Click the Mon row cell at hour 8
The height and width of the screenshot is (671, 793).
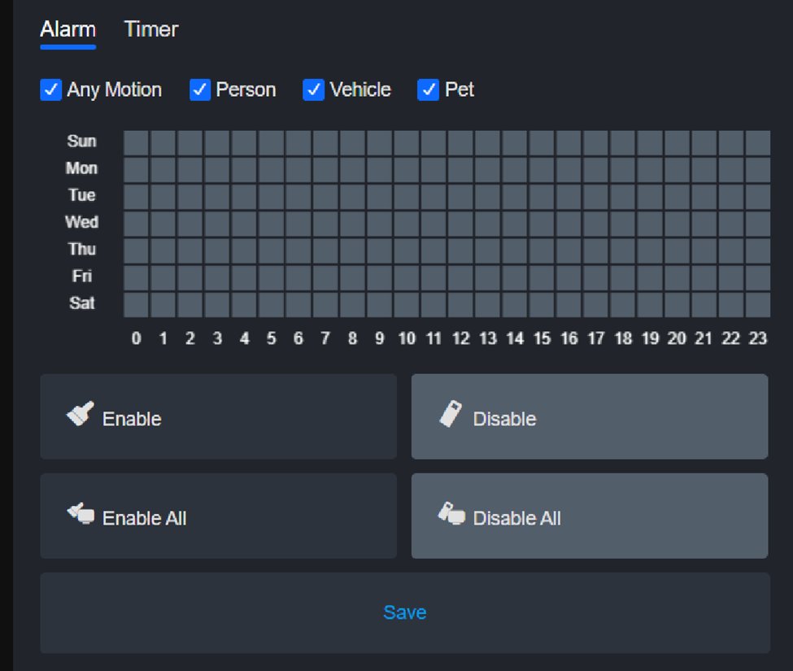pyautogui.click(x=352, y=170)
